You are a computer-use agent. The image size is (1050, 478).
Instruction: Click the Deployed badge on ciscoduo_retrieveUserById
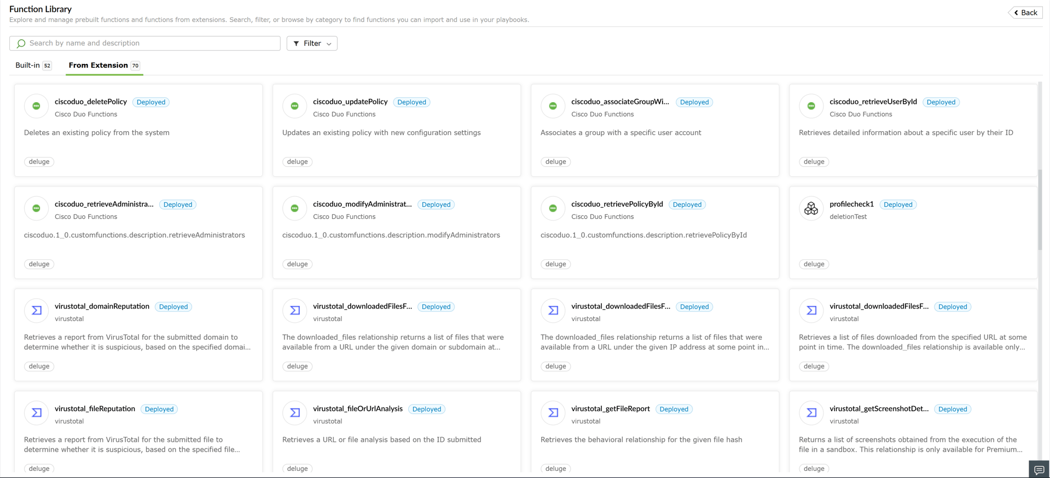[941, 102]
